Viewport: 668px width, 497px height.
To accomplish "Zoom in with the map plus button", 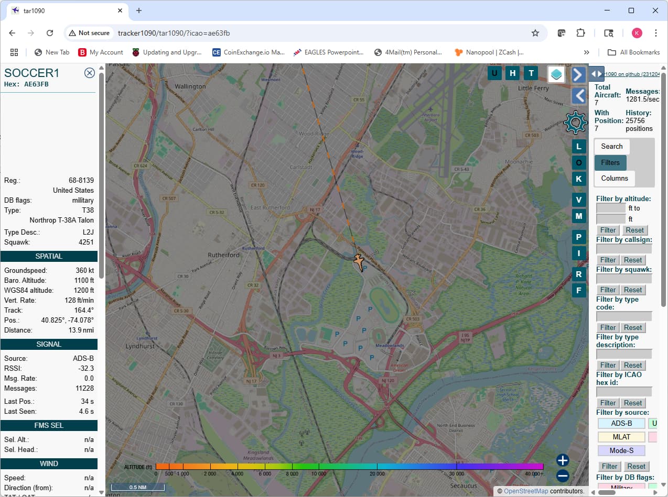I will (563, 460).
